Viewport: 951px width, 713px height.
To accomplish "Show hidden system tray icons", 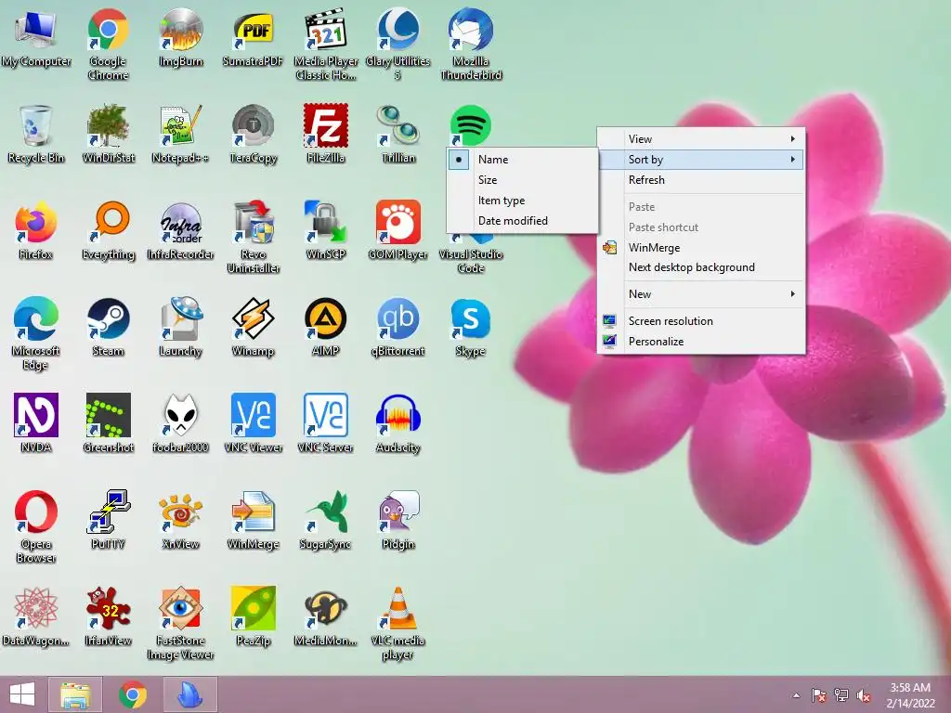I will (796, 695).
